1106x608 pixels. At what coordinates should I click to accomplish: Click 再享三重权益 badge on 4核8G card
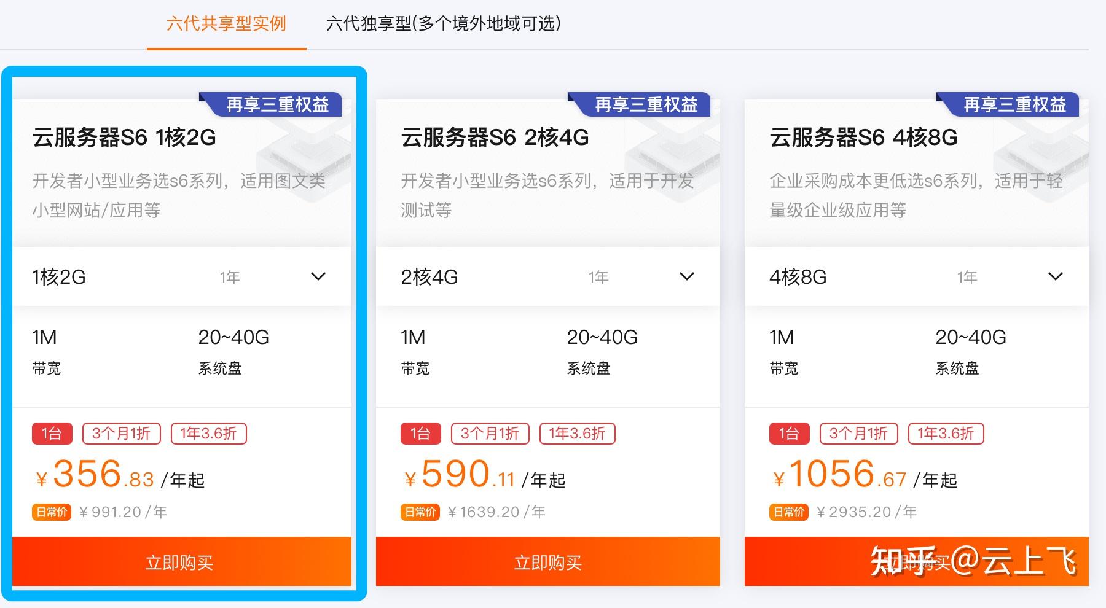pyautogui.click(x=1014, y=105)
